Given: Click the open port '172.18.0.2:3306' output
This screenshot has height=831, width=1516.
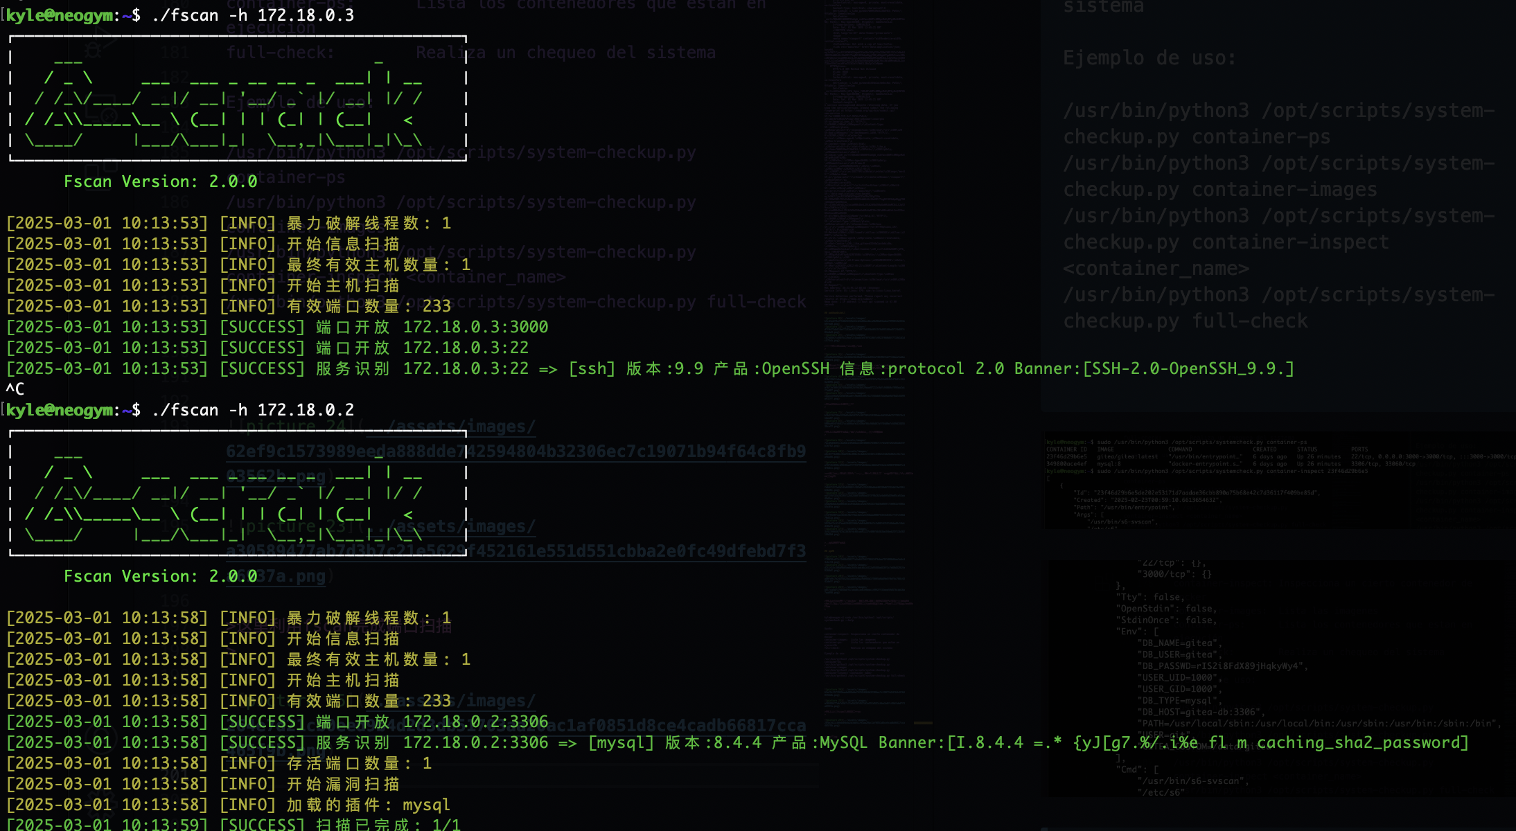Looking at the screenshot, I should (x=475, y=722).
